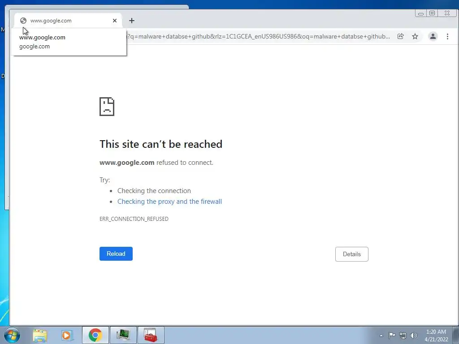Open a new tab with the plus icon

click(x=132, y=21)
